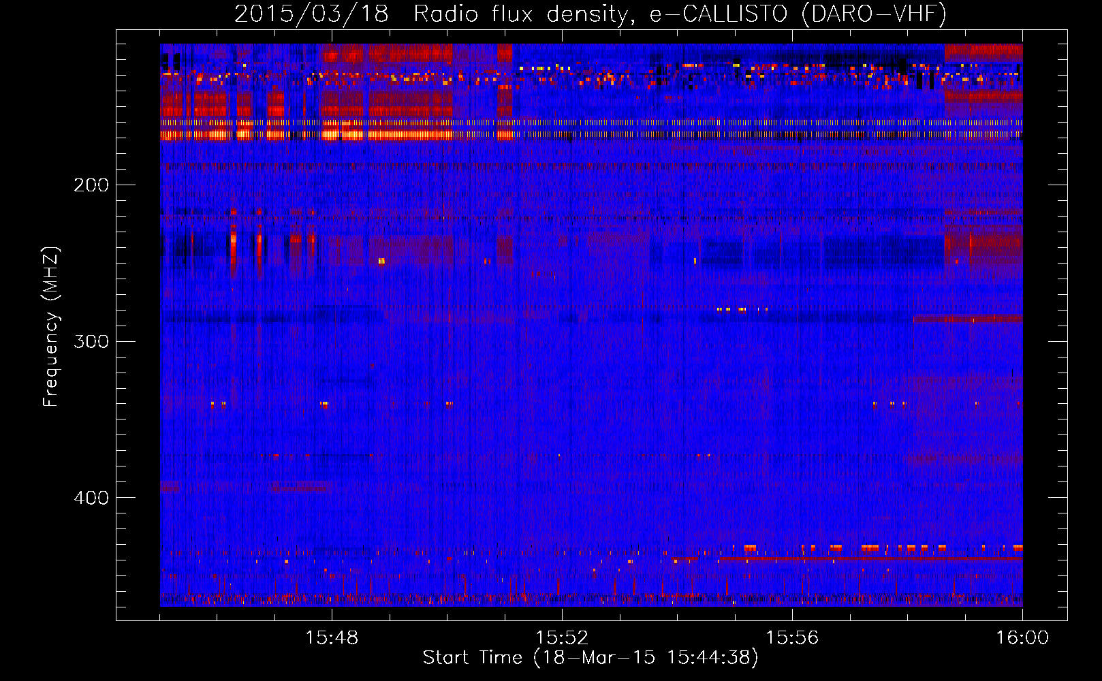This screenshot has width=1102, height=681.
Task: Click the '15:56' time tick label
Action: click(x=792, y=638)
